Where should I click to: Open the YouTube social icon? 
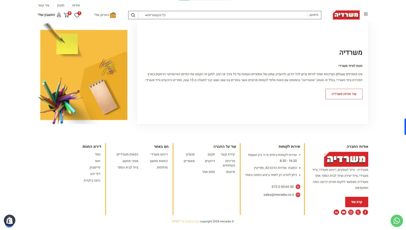pos(344,212)
